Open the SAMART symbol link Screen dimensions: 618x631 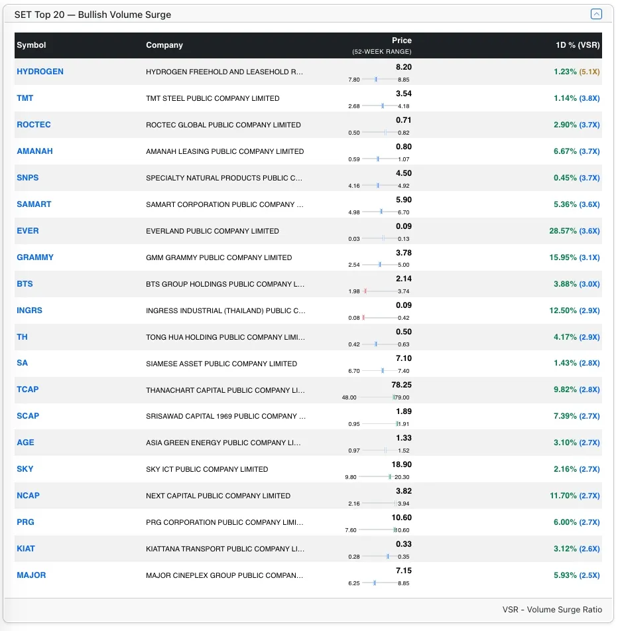point(34,204)
